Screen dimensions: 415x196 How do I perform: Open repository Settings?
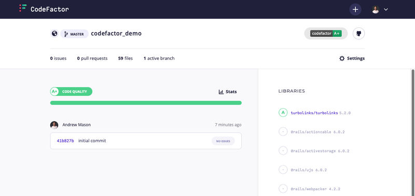352,58
